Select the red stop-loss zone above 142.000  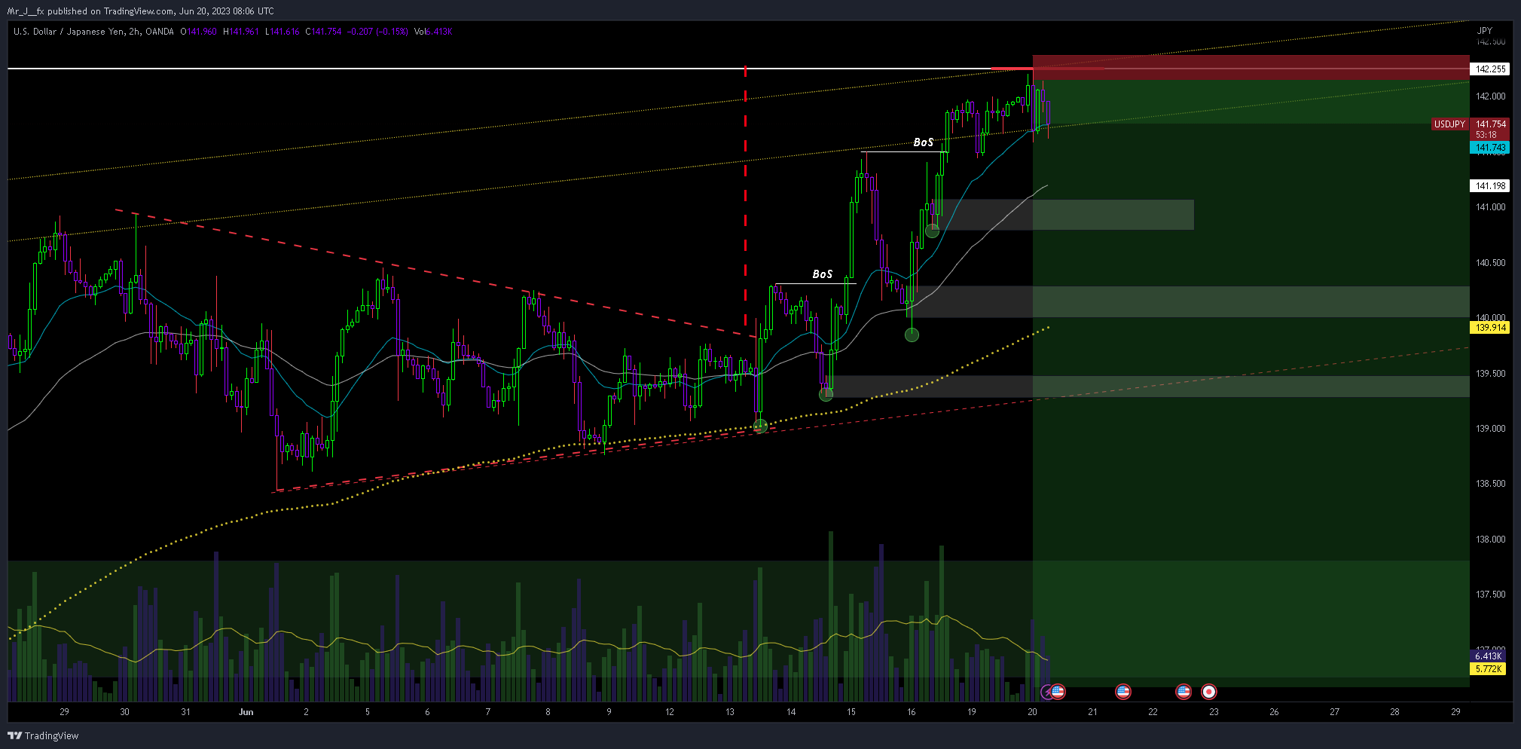1251,67
